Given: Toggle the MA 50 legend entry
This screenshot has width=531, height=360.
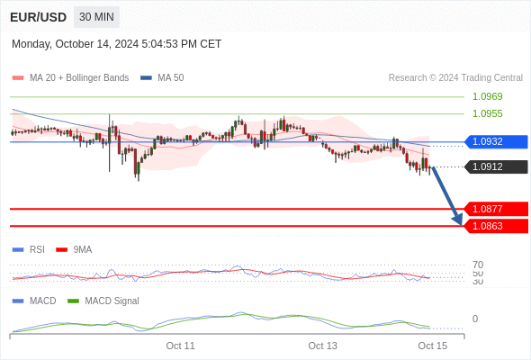Looking at the screenshot, I should (x=162, y=78).
